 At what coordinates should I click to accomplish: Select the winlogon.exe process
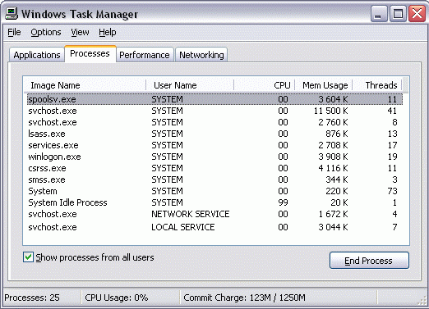[x=214, y=157]
